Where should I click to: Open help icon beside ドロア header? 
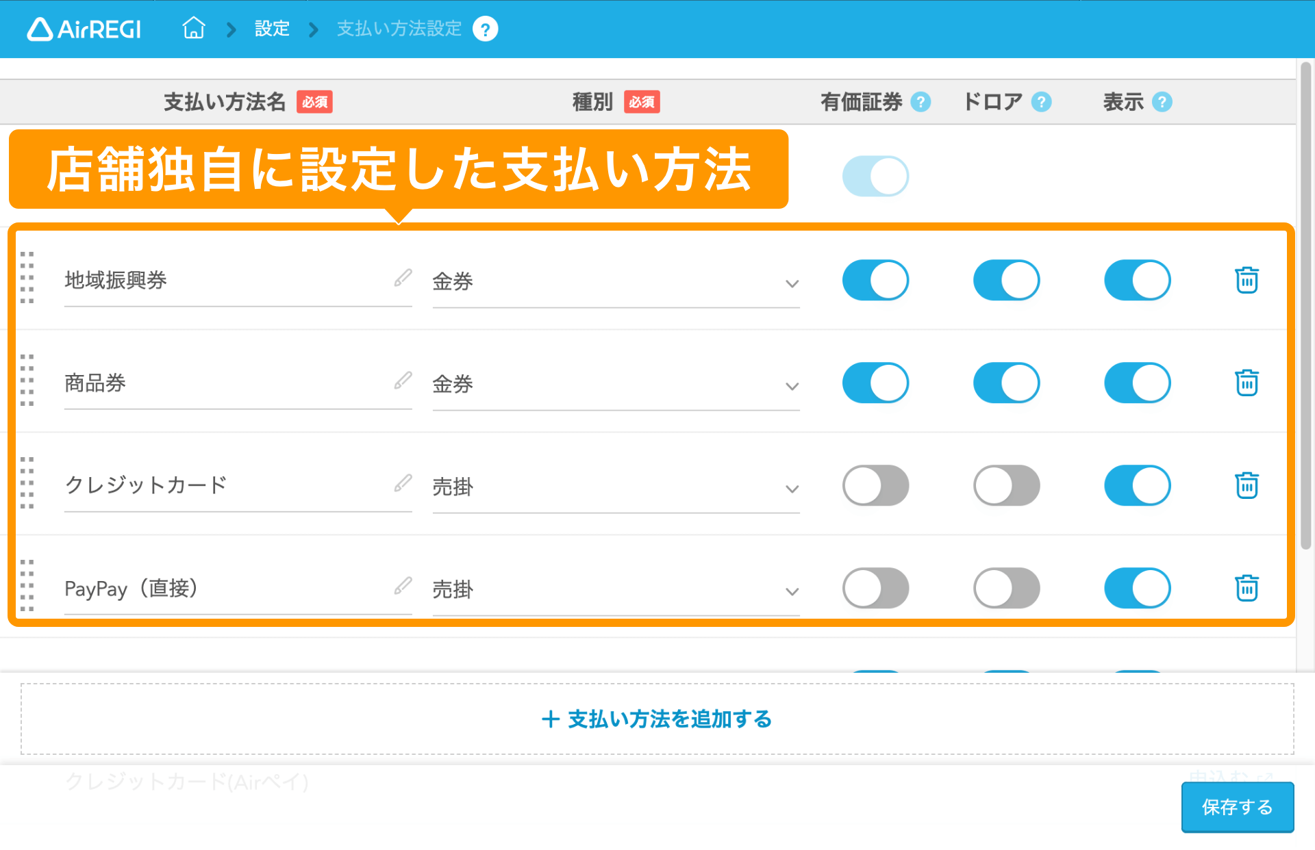(x=1042, y=102)
